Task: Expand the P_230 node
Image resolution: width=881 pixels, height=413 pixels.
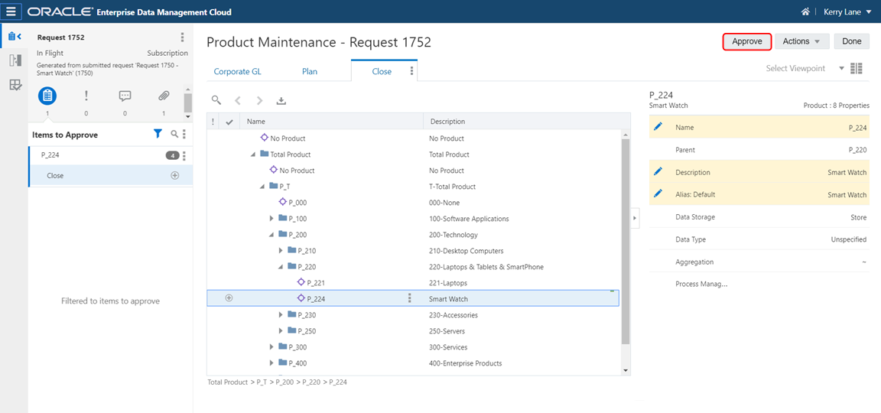Action: (x=281, y=314)
